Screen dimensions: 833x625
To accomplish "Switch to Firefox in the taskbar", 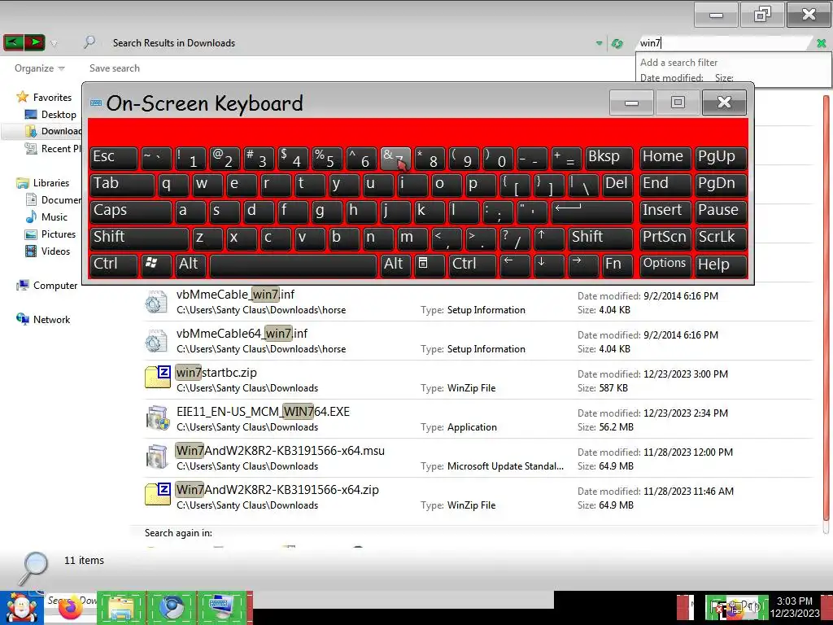I will 71,608.
